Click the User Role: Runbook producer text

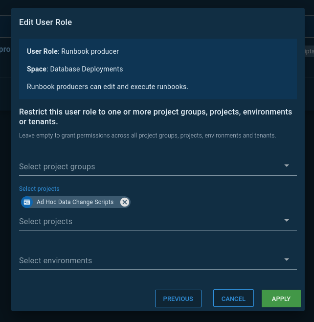[x=73, y=51]
